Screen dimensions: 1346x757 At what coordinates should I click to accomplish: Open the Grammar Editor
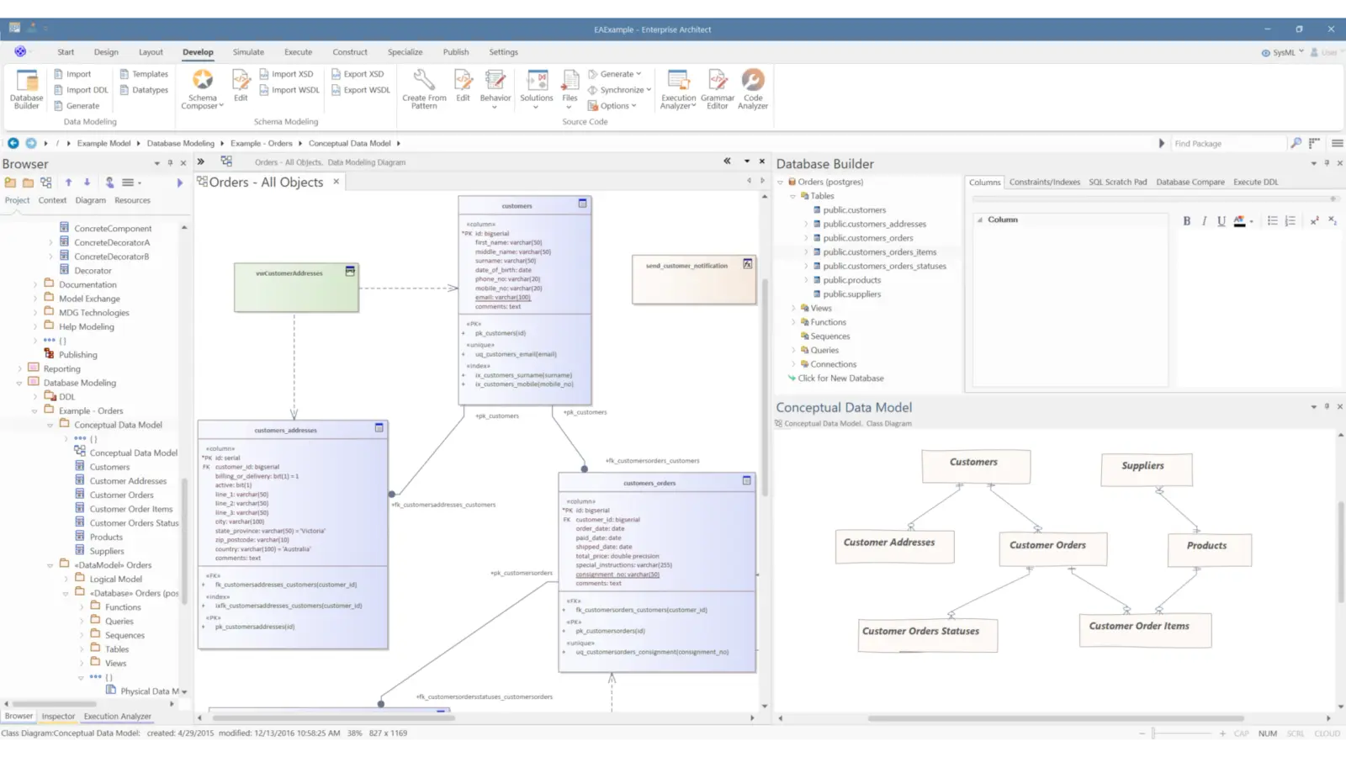coord(717,88)
